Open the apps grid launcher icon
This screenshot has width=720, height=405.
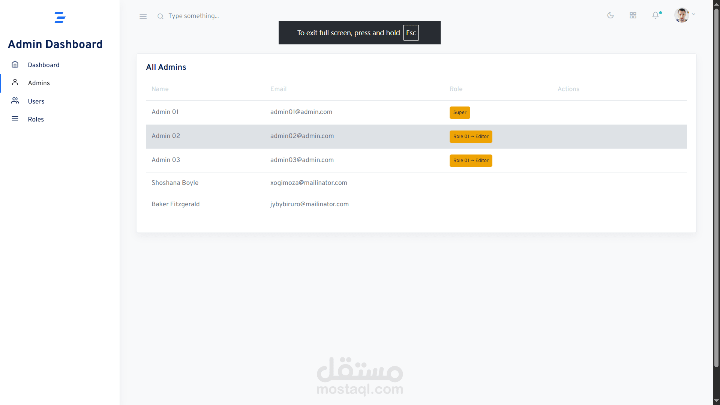point(633,15)
